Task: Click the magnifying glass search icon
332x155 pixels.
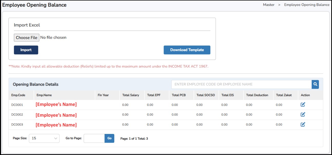Action: [x=315, y=84]
